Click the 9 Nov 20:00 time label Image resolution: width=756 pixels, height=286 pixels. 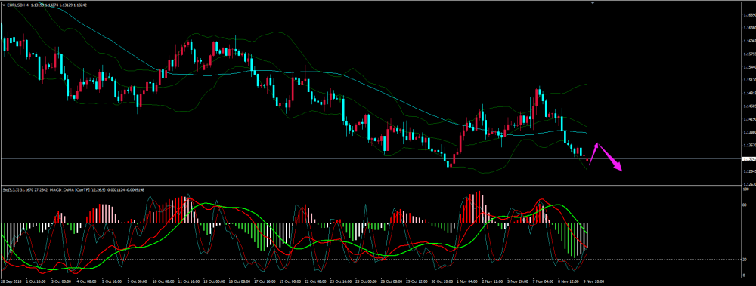coord(593,281)
